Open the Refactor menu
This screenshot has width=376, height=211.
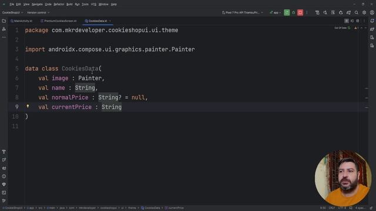(x=59, y=4)
